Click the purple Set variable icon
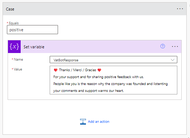Viewport: 190px width, 138px height. point(14,46)
